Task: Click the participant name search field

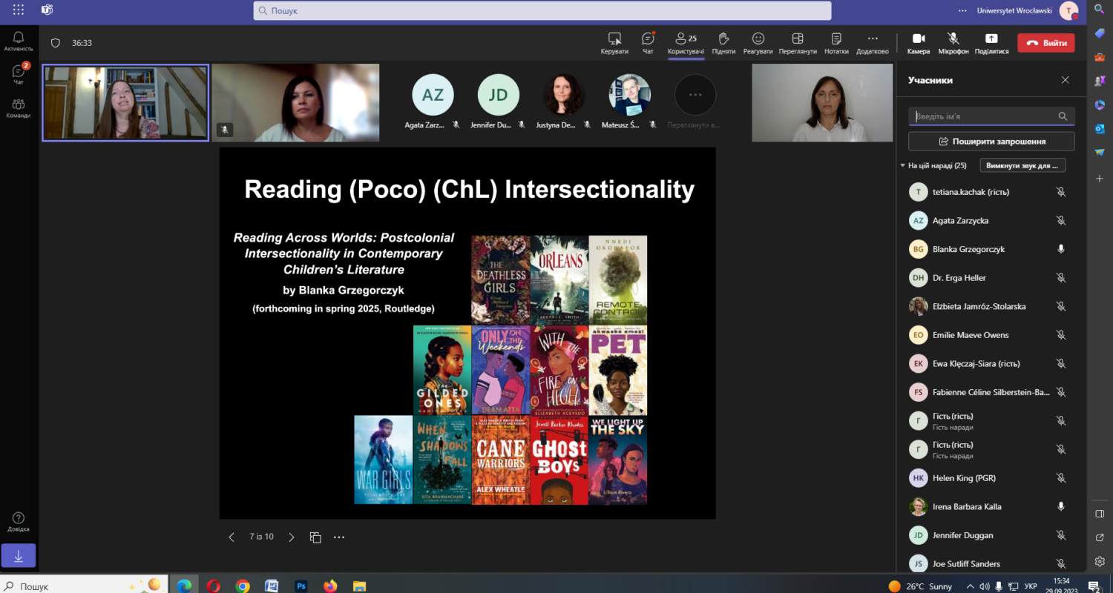Action: [x=983, y=116]
